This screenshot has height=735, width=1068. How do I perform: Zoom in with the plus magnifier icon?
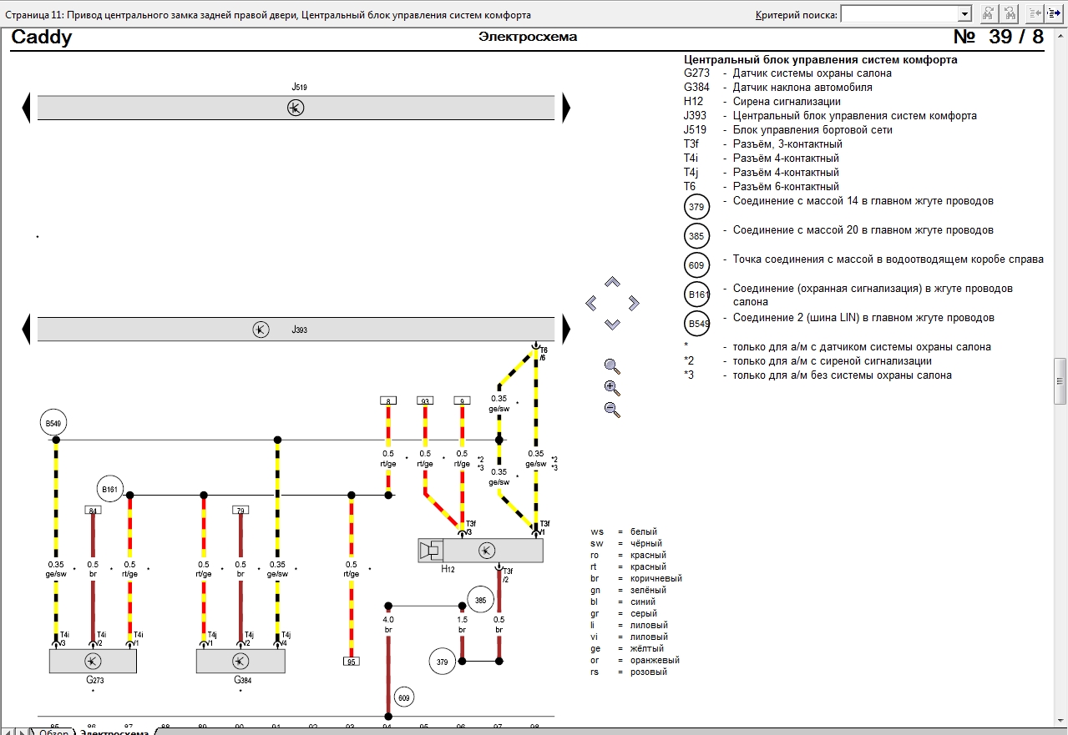pyautogui.click(x=612, y=388)
